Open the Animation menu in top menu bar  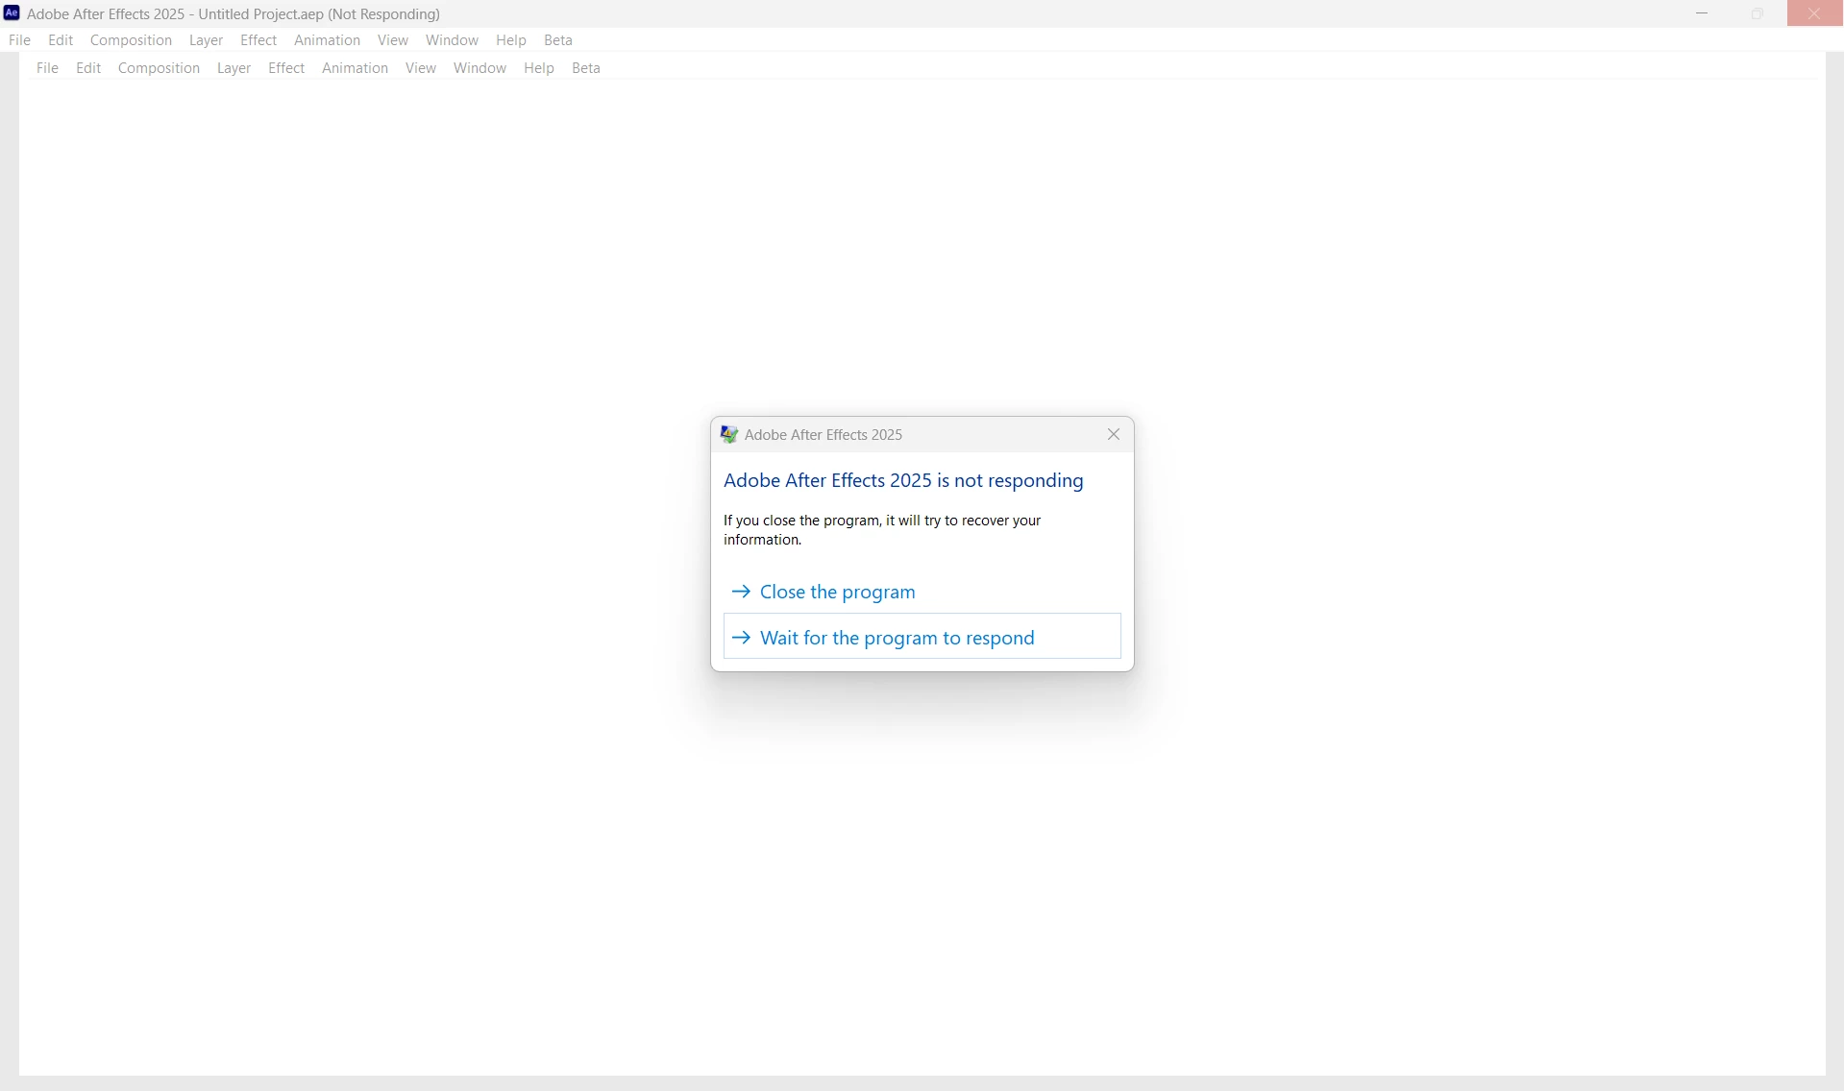tap(327, 40)
